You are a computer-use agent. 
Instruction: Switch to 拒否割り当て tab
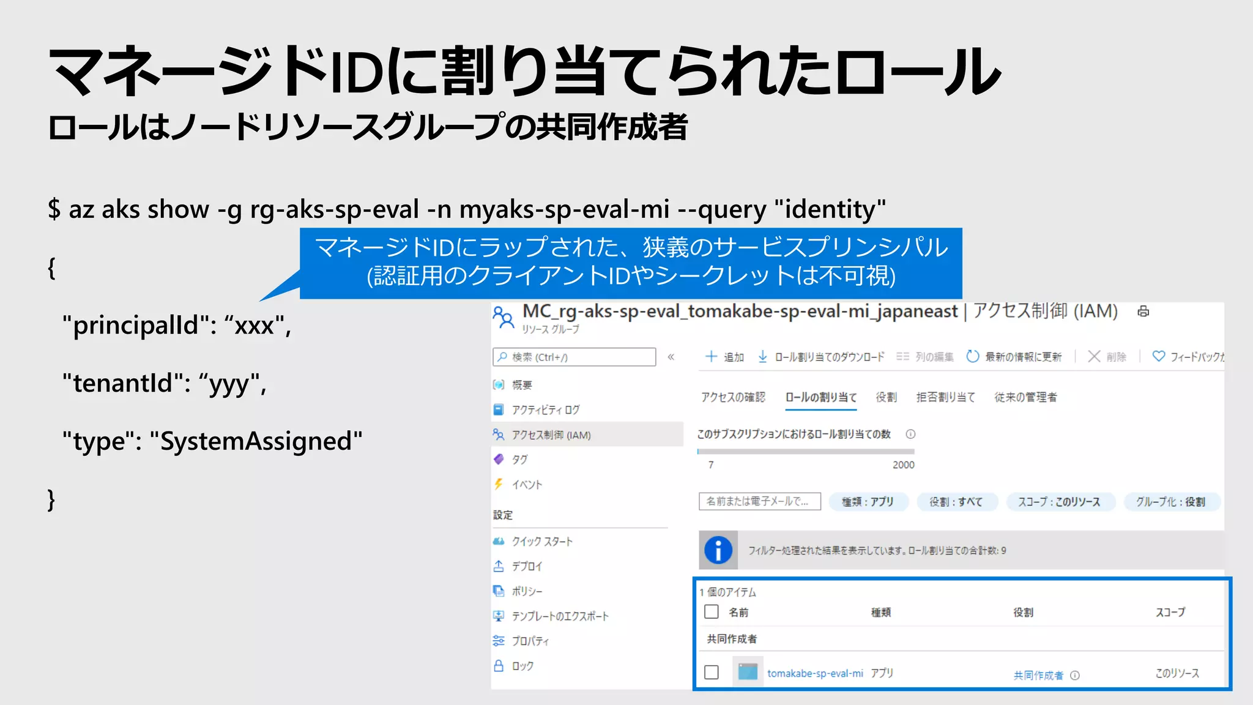(945, 397)
